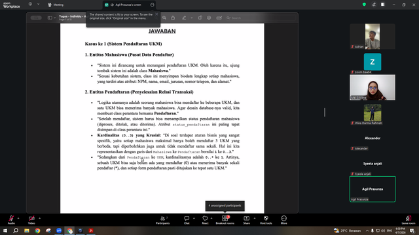The image size is (419, 235).
Task: Open File Explorer from taskbar
Action: 27,230
